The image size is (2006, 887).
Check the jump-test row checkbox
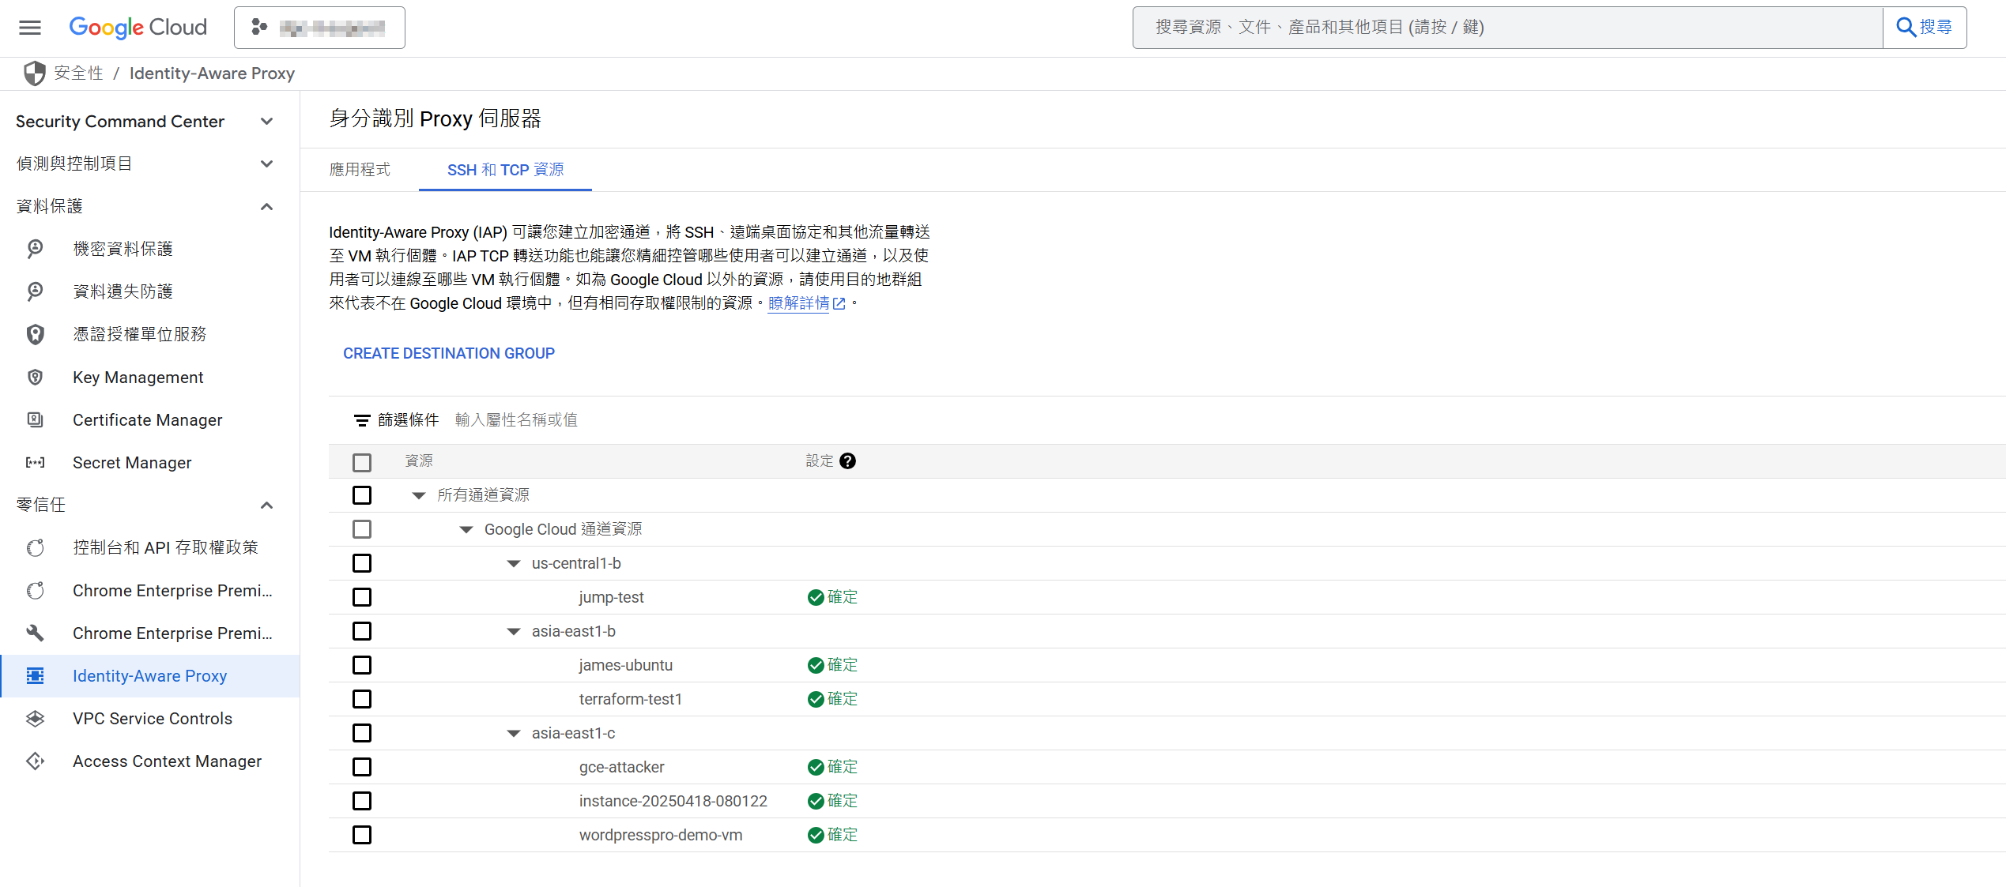point(362,597)
